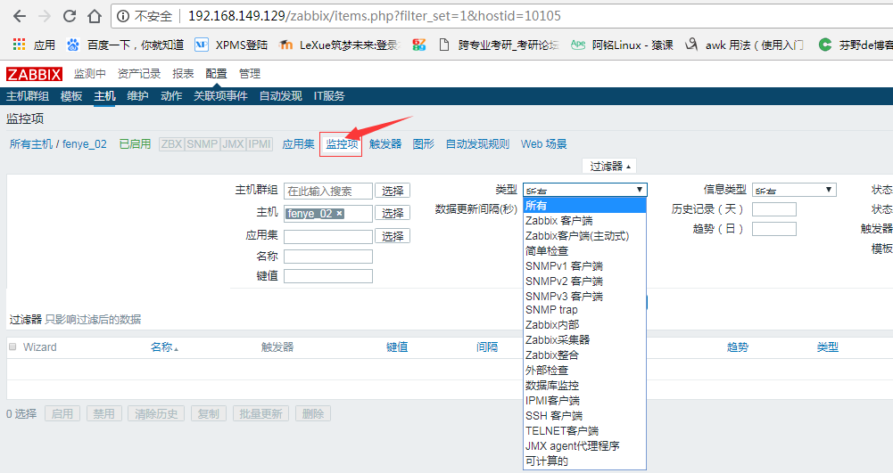Remove the fenye_02 host tag
Image resolution: width=893 pixels, height=473 pixels.
tap(339, 213)
